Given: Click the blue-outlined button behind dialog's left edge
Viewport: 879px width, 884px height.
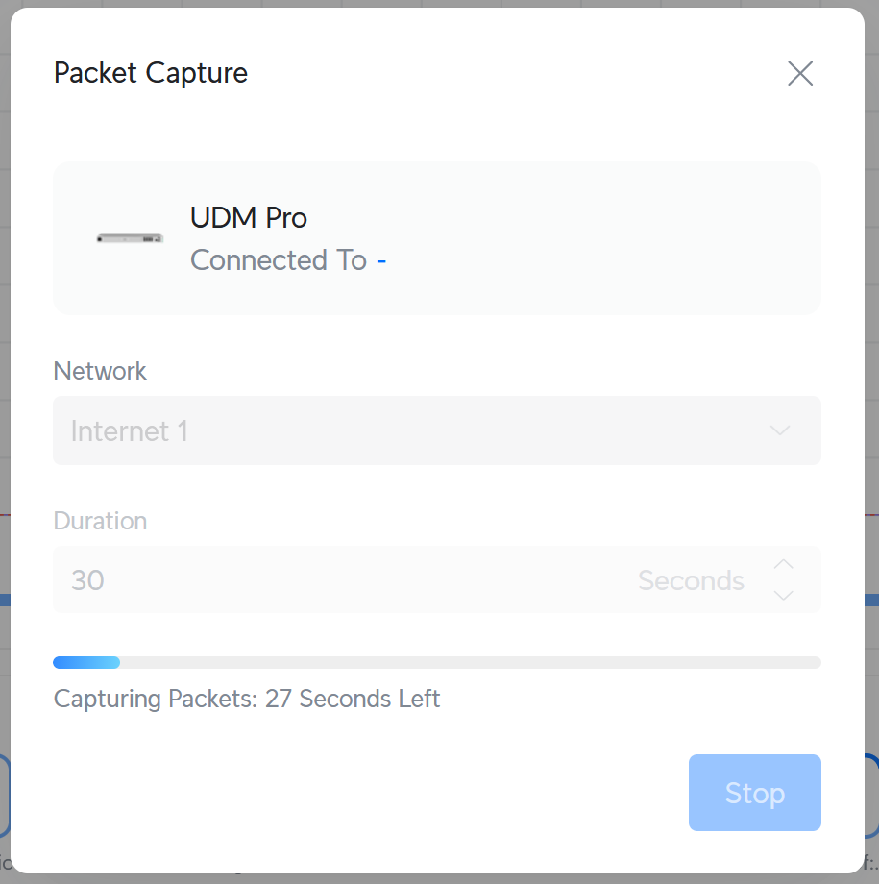Looking at the screenshot, I should coord(5,795).
